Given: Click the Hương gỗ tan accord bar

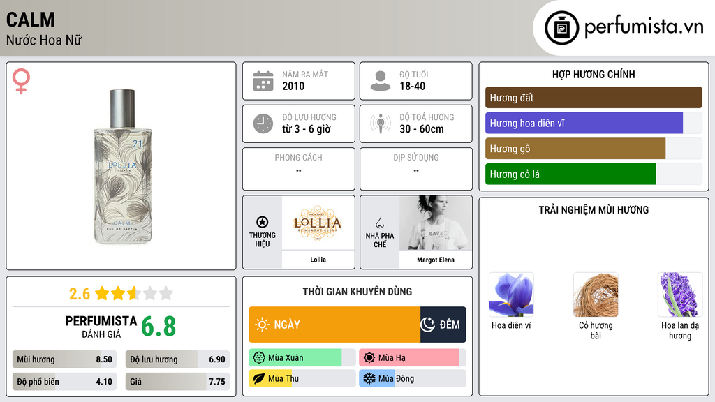Looking at the screenshot, I should [x=575, y=149].
